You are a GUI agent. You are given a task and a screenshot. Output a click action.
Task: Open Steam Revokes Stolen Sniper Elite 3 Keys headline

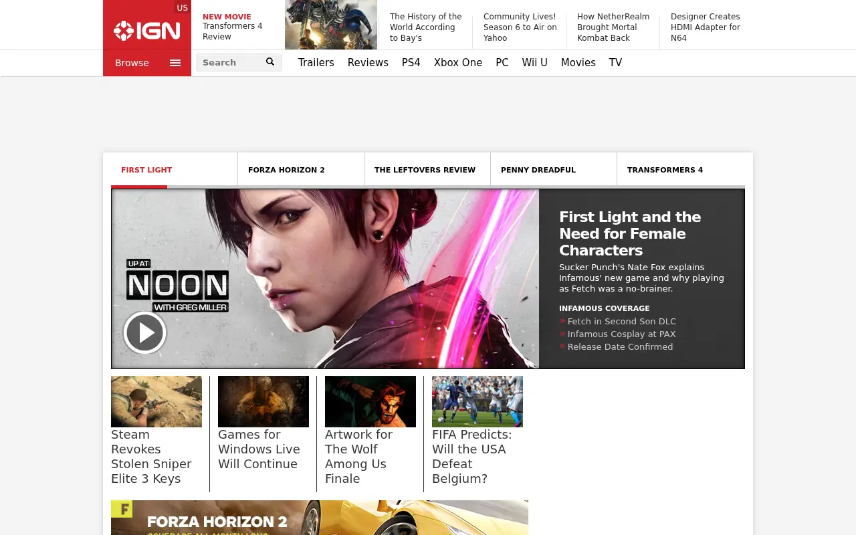pos(151,457)
